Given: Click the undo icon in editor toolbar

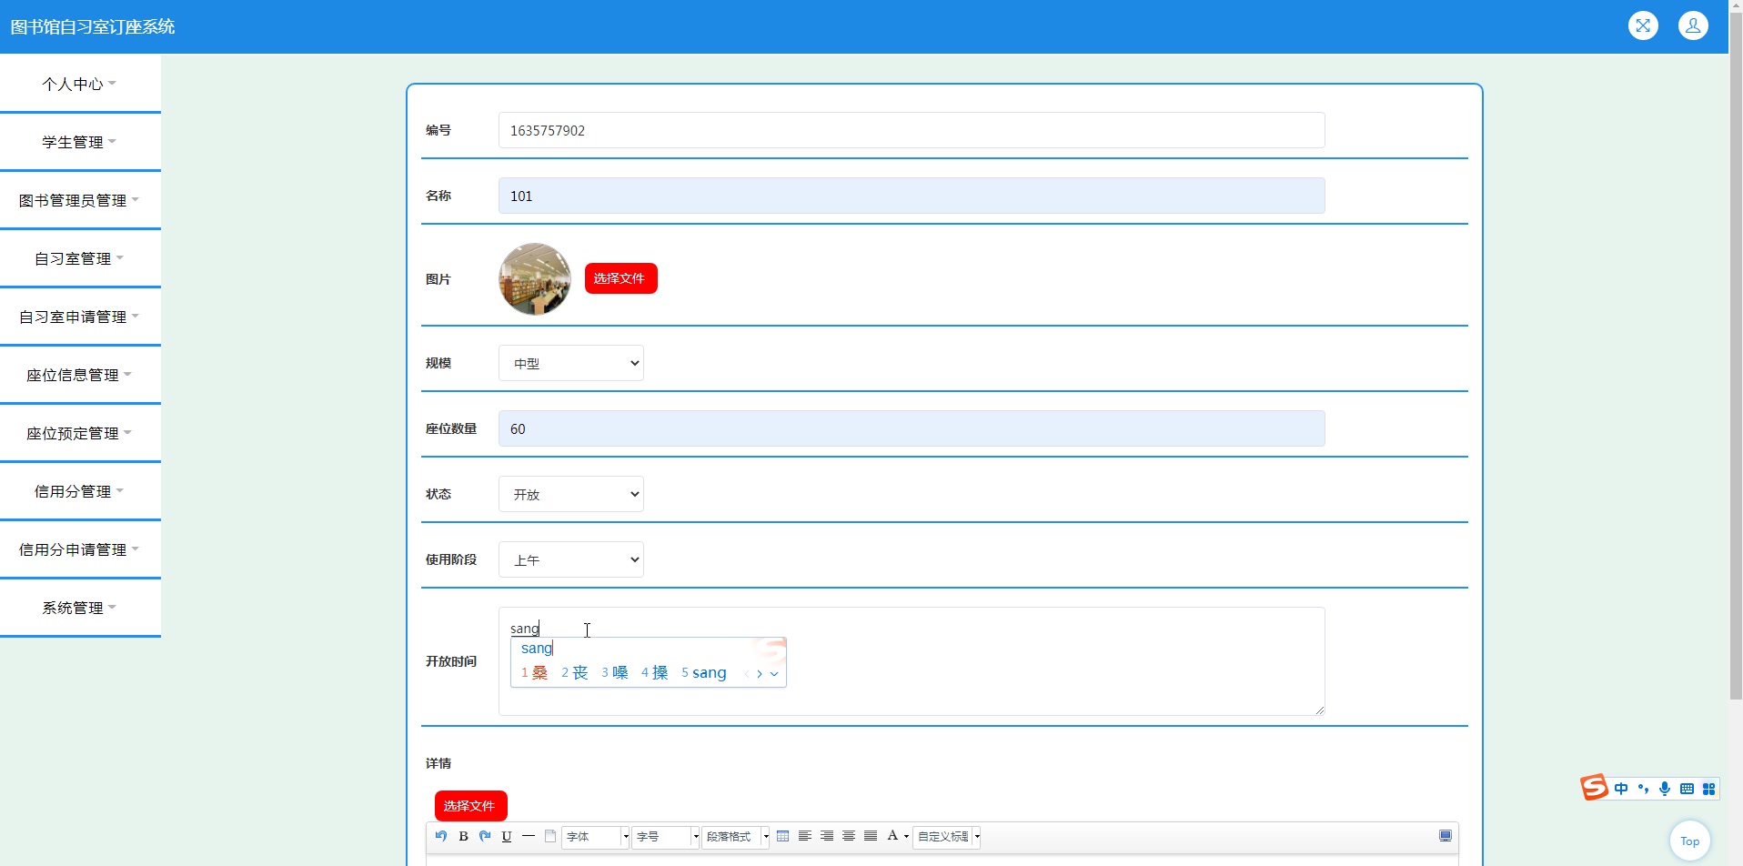Looking at the screenshot, I should coord(441,836).
